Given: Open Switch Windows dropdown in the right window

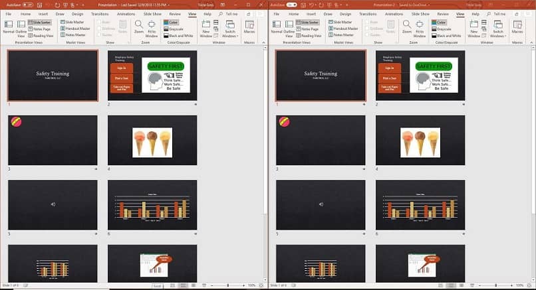Looking at the screenshot, I should coord(498,29).
